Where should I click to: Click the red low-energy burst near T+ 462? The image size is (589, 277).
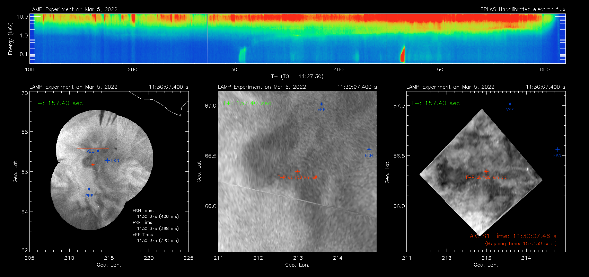[x=403, y=55]
